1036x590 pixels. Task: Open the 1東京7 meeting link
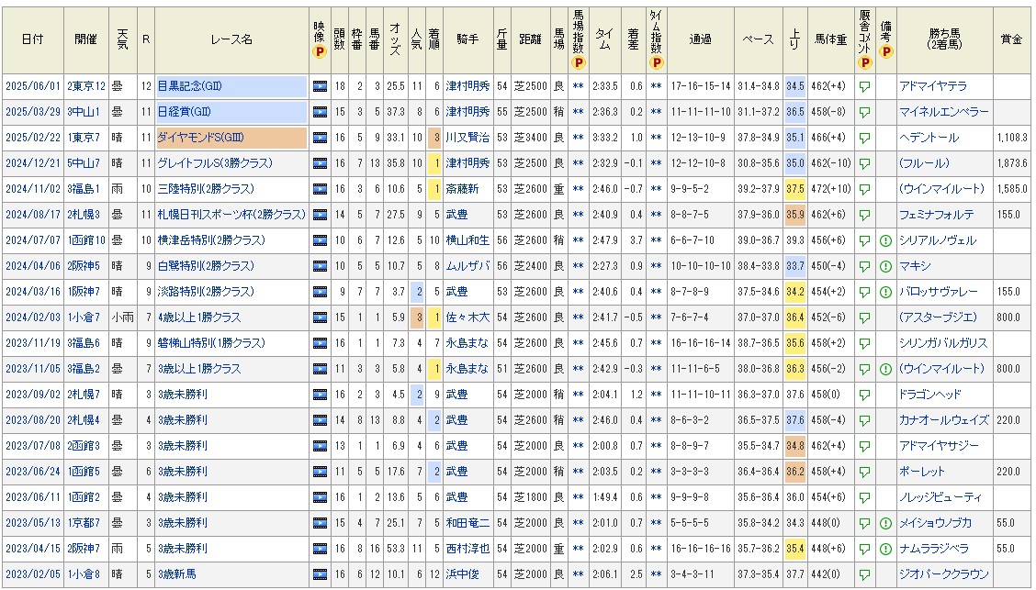click(x=85, y=138)
